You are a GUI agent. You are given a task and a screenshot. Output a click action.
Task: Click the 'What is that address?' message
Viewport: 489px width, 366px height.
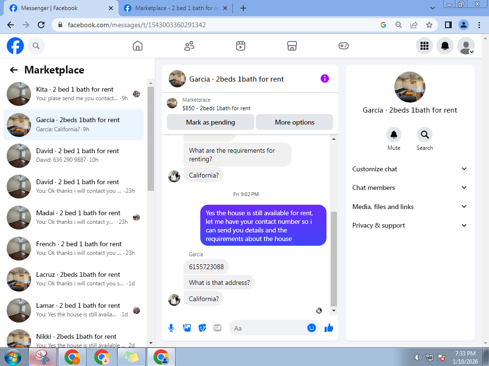[219, 282]
